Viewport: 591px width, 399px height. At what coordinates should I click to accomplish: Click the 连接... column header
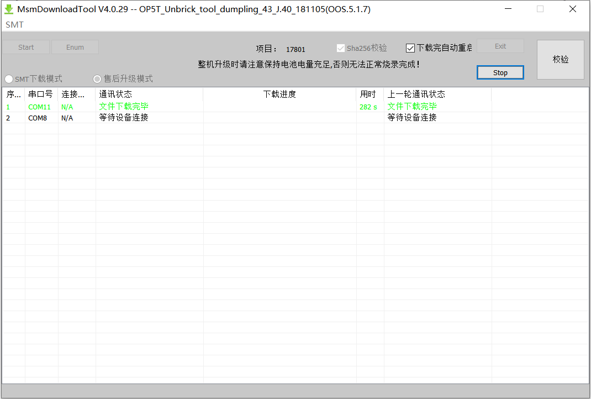tap(77, 95)
